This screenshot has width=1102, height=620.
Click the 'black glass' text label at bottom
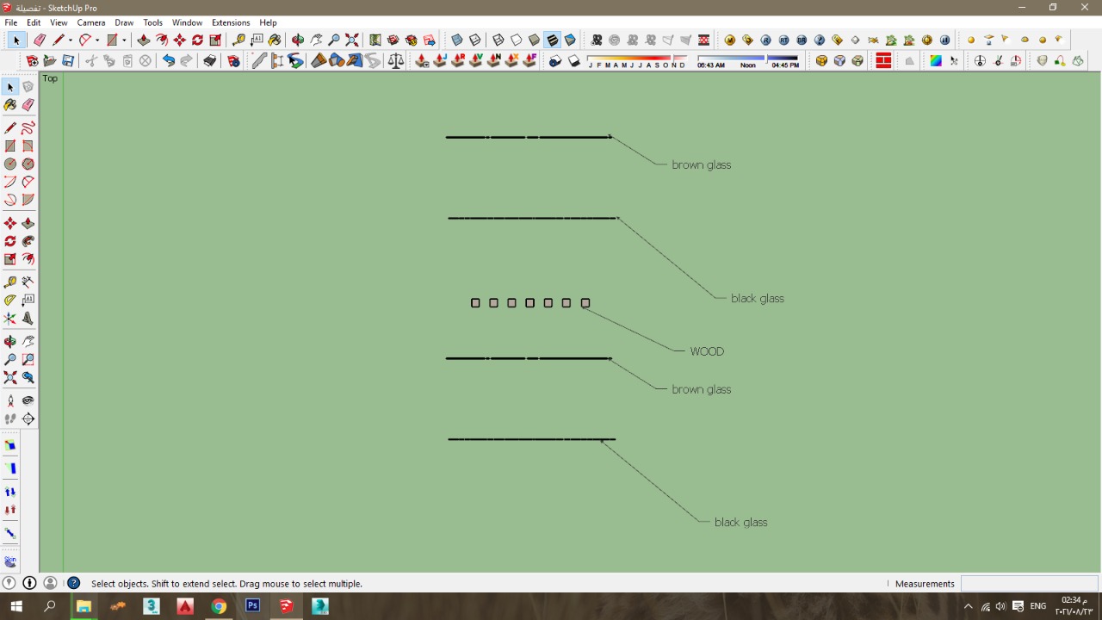pos(740,523)
